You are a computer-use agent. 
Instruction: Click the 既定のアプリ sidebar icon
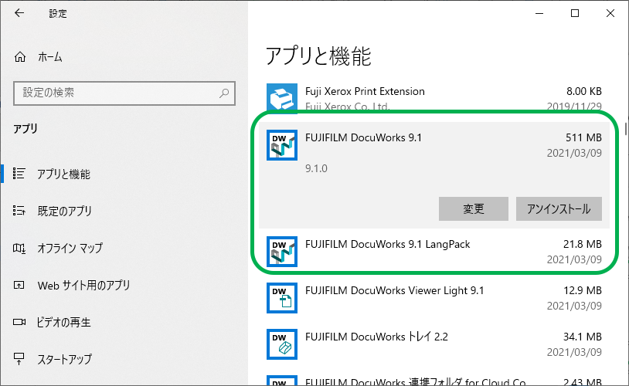[x=19, y=211]
